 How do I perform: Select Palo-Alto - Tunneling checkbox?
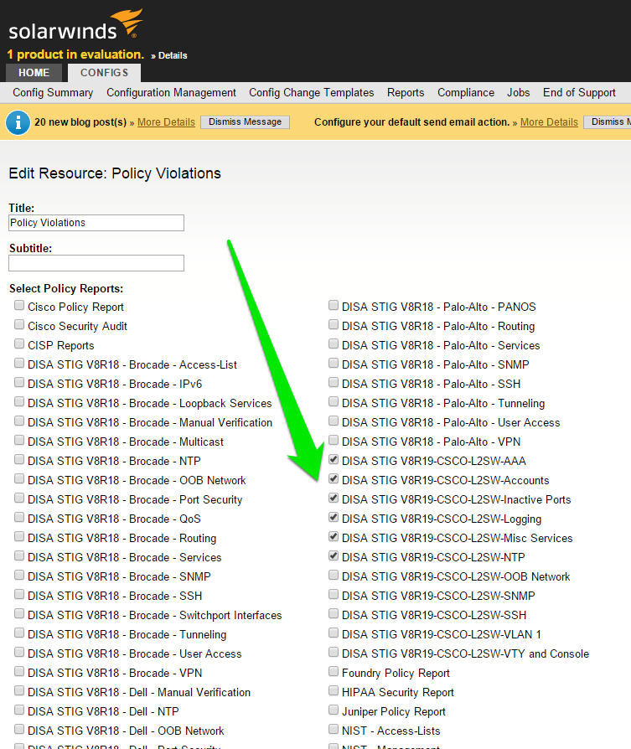[x=334, y=401]
